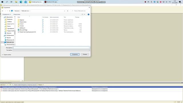Click the Сохранить button
183x103 pixels.
[x=75, y=54]
